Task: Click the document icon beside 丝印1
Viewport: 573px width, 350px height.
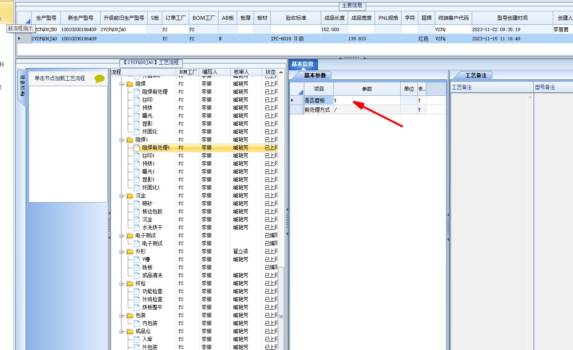Action: 137,156
